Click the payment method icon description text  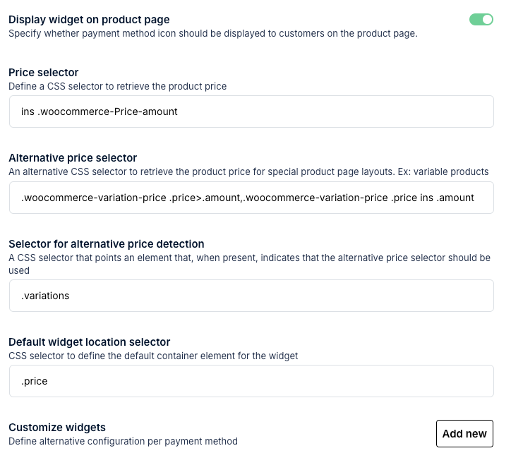pos(213,34)
